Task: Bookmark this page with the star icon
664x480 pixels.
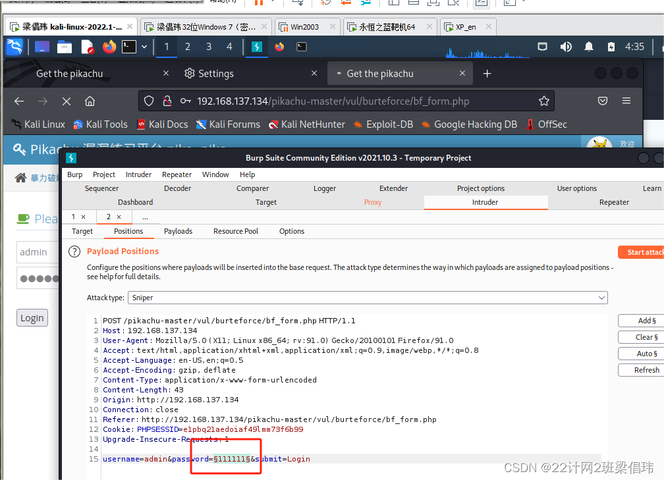Action: tap(543, 101)
